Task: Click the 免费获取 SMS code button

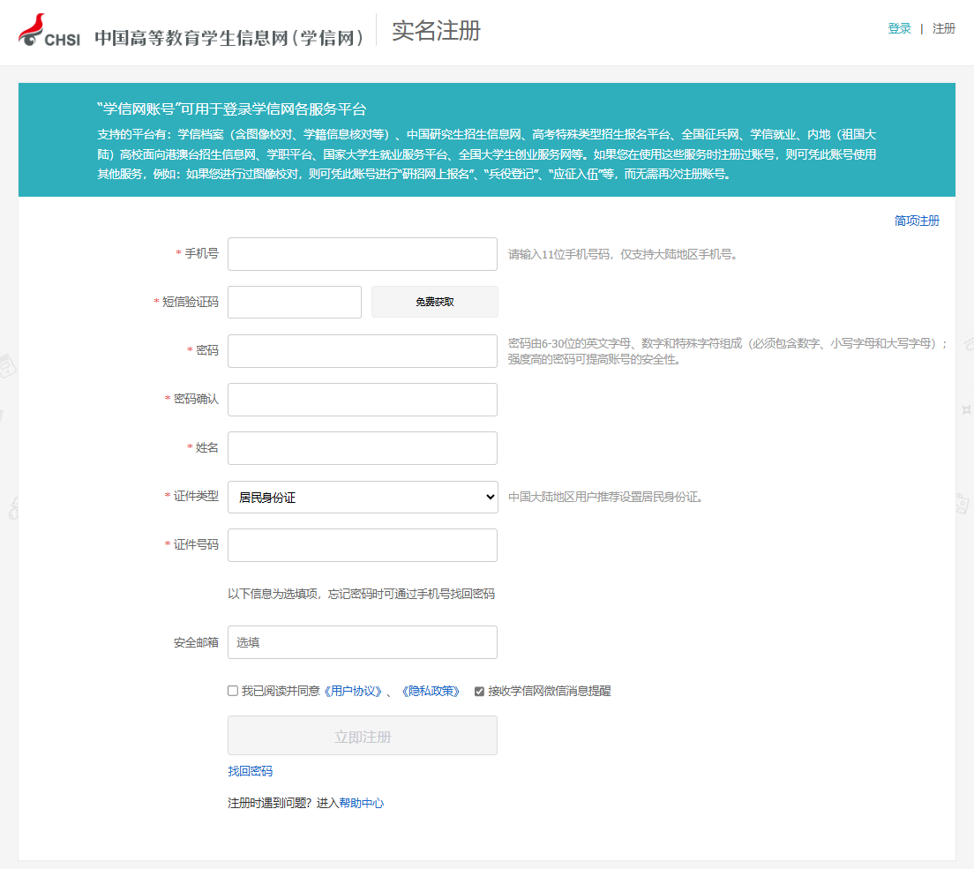Action: [x=434, y=301]
